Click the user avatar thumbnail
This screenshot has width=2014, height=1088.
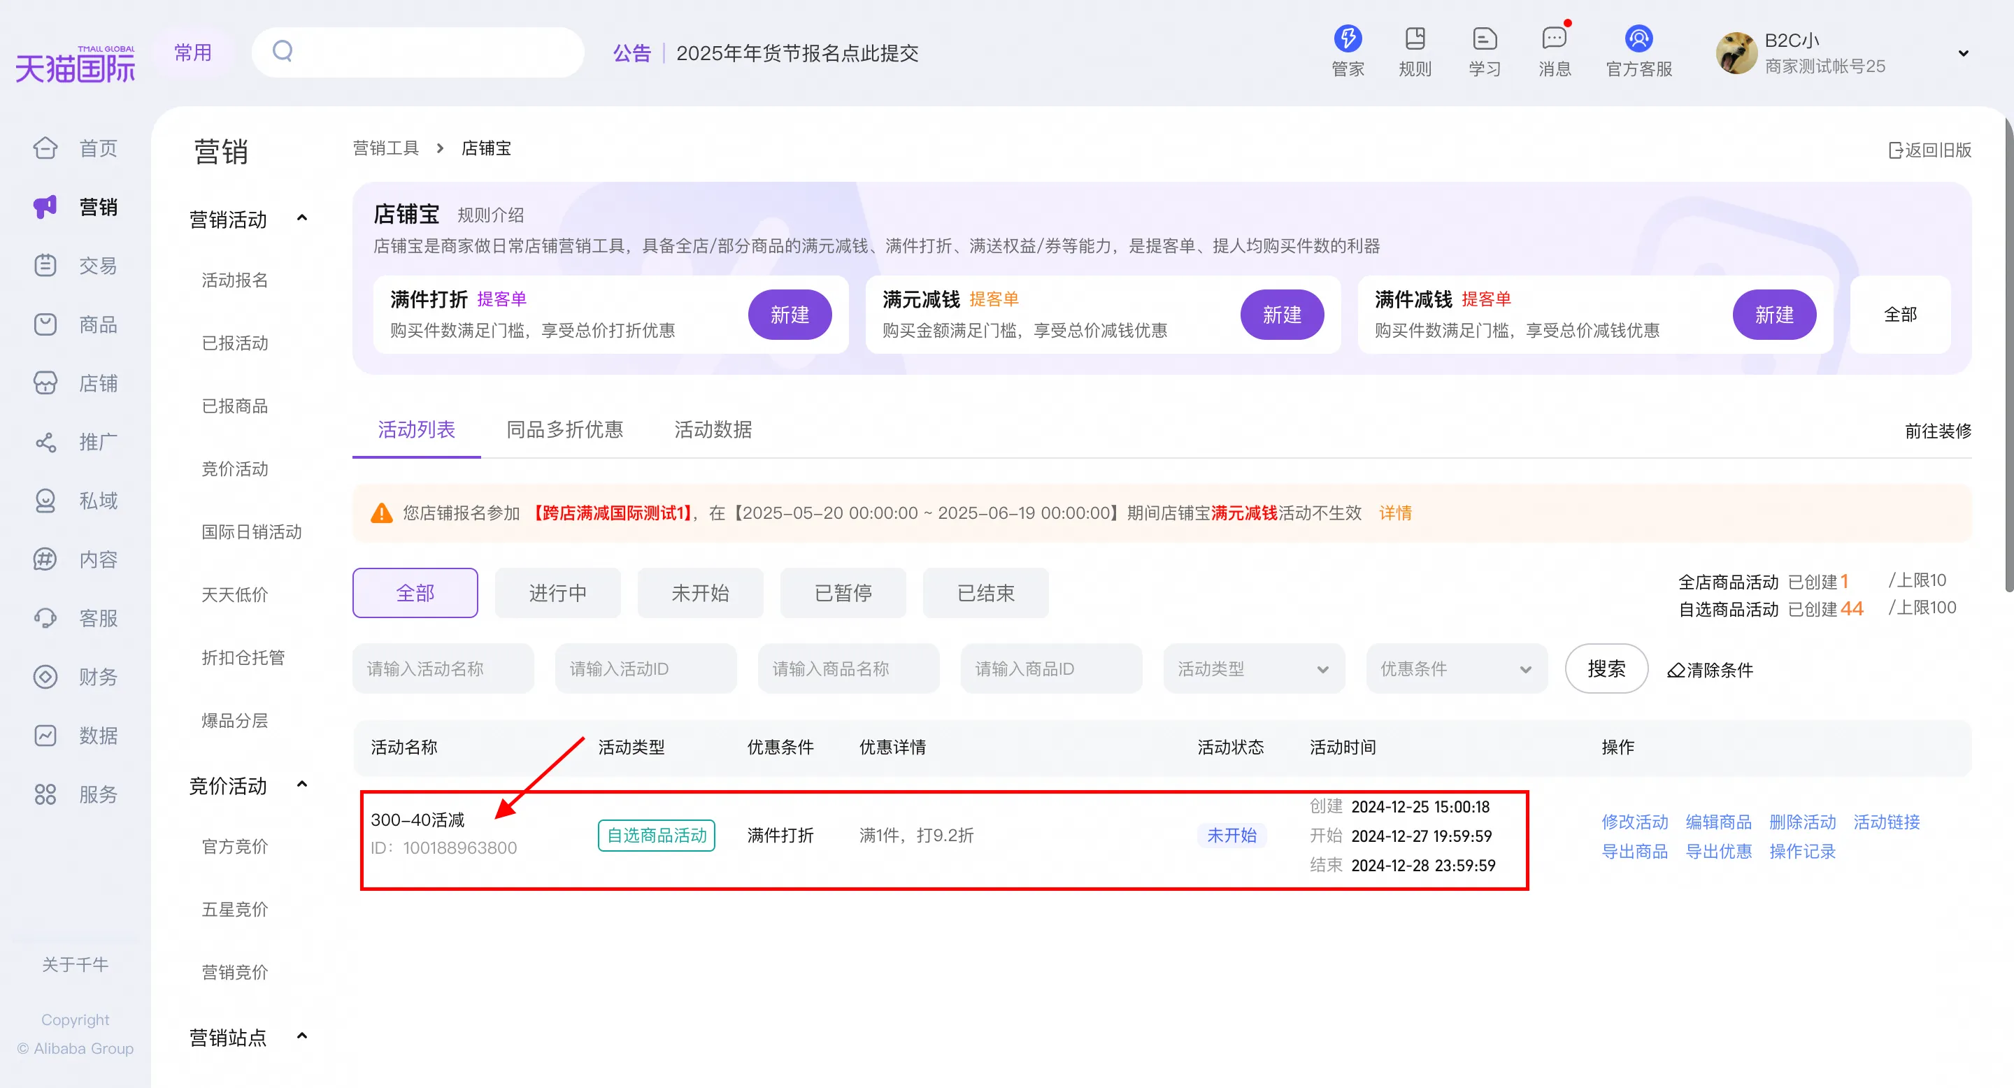(1736, 53)
